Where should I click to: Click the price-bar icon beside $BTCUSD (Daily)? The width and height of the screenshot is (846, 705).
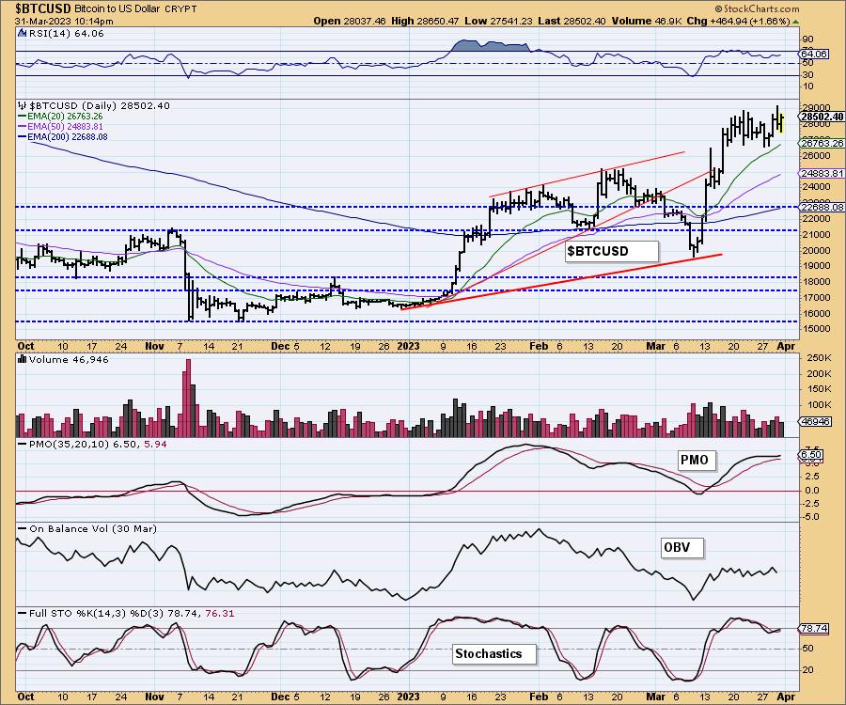pyautogui.click(x=23, y=105)
